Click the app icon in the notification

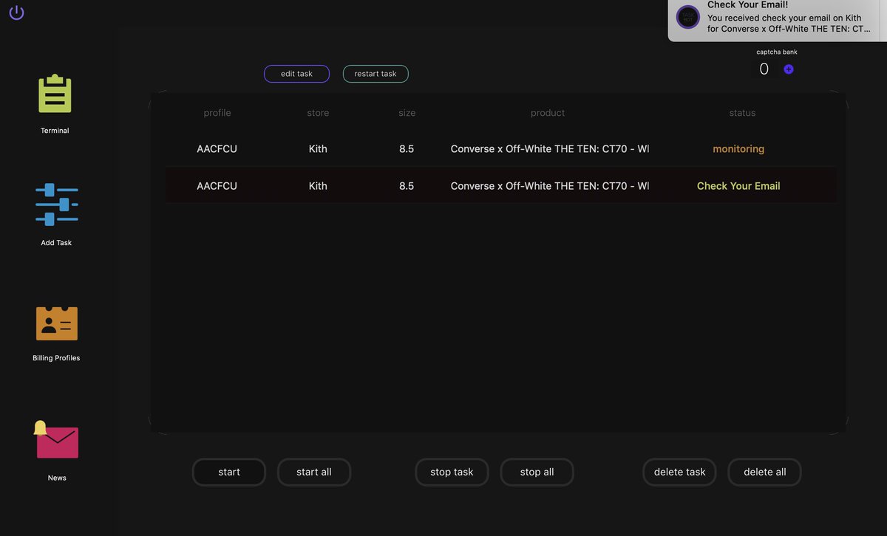pyautogui.click(x=688, y=17)
